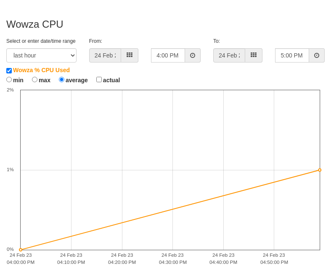The width and height of the screenshot is (331, 266).
Task: Open the To date calendar picker icon
Action: pyautogui.click(x=254, y=55)
